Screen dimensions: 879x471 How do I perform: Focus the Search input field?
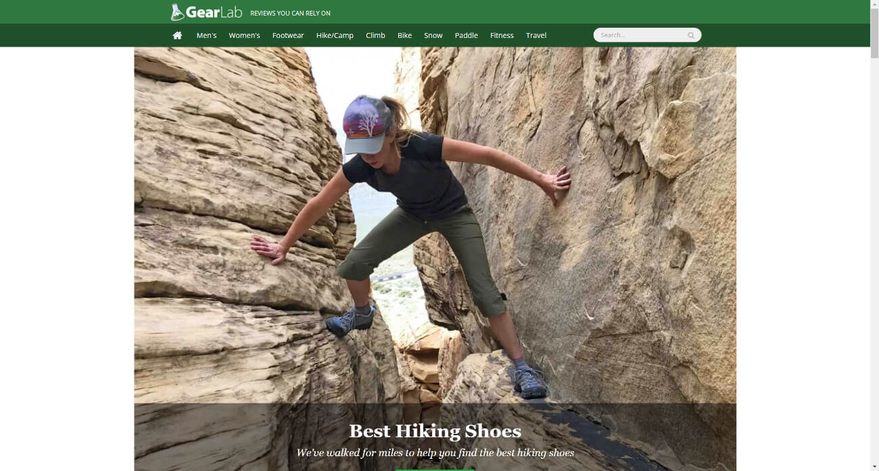[647, 35]
